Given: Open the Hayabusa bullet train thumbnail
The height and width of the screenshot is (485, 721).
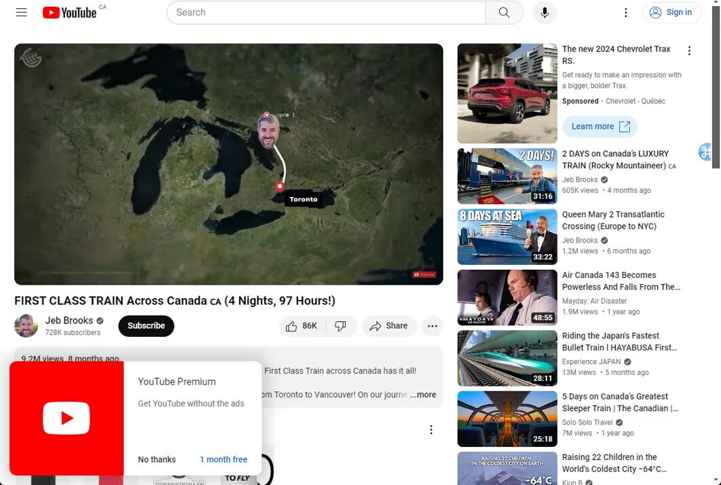Looking at the screenshot, I should (507, 359).
